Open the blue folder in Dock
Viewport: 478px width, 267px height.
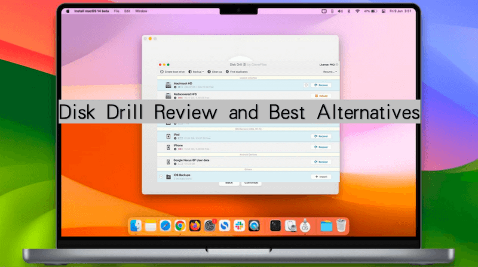click(326, 226)
